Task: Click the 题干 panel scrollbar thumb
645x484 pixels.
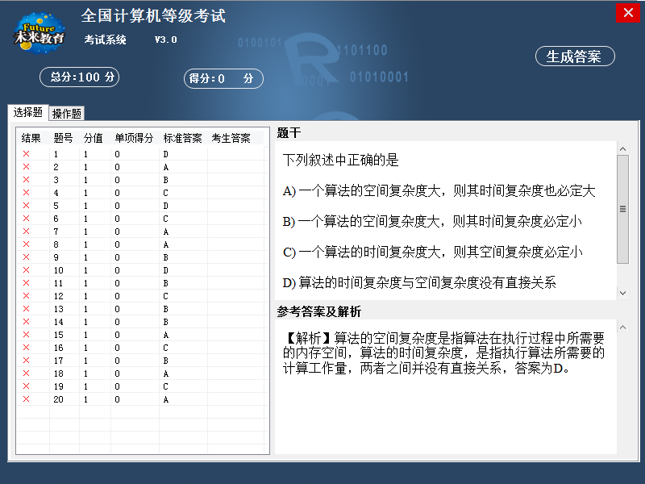Action: tap(622, 209)
